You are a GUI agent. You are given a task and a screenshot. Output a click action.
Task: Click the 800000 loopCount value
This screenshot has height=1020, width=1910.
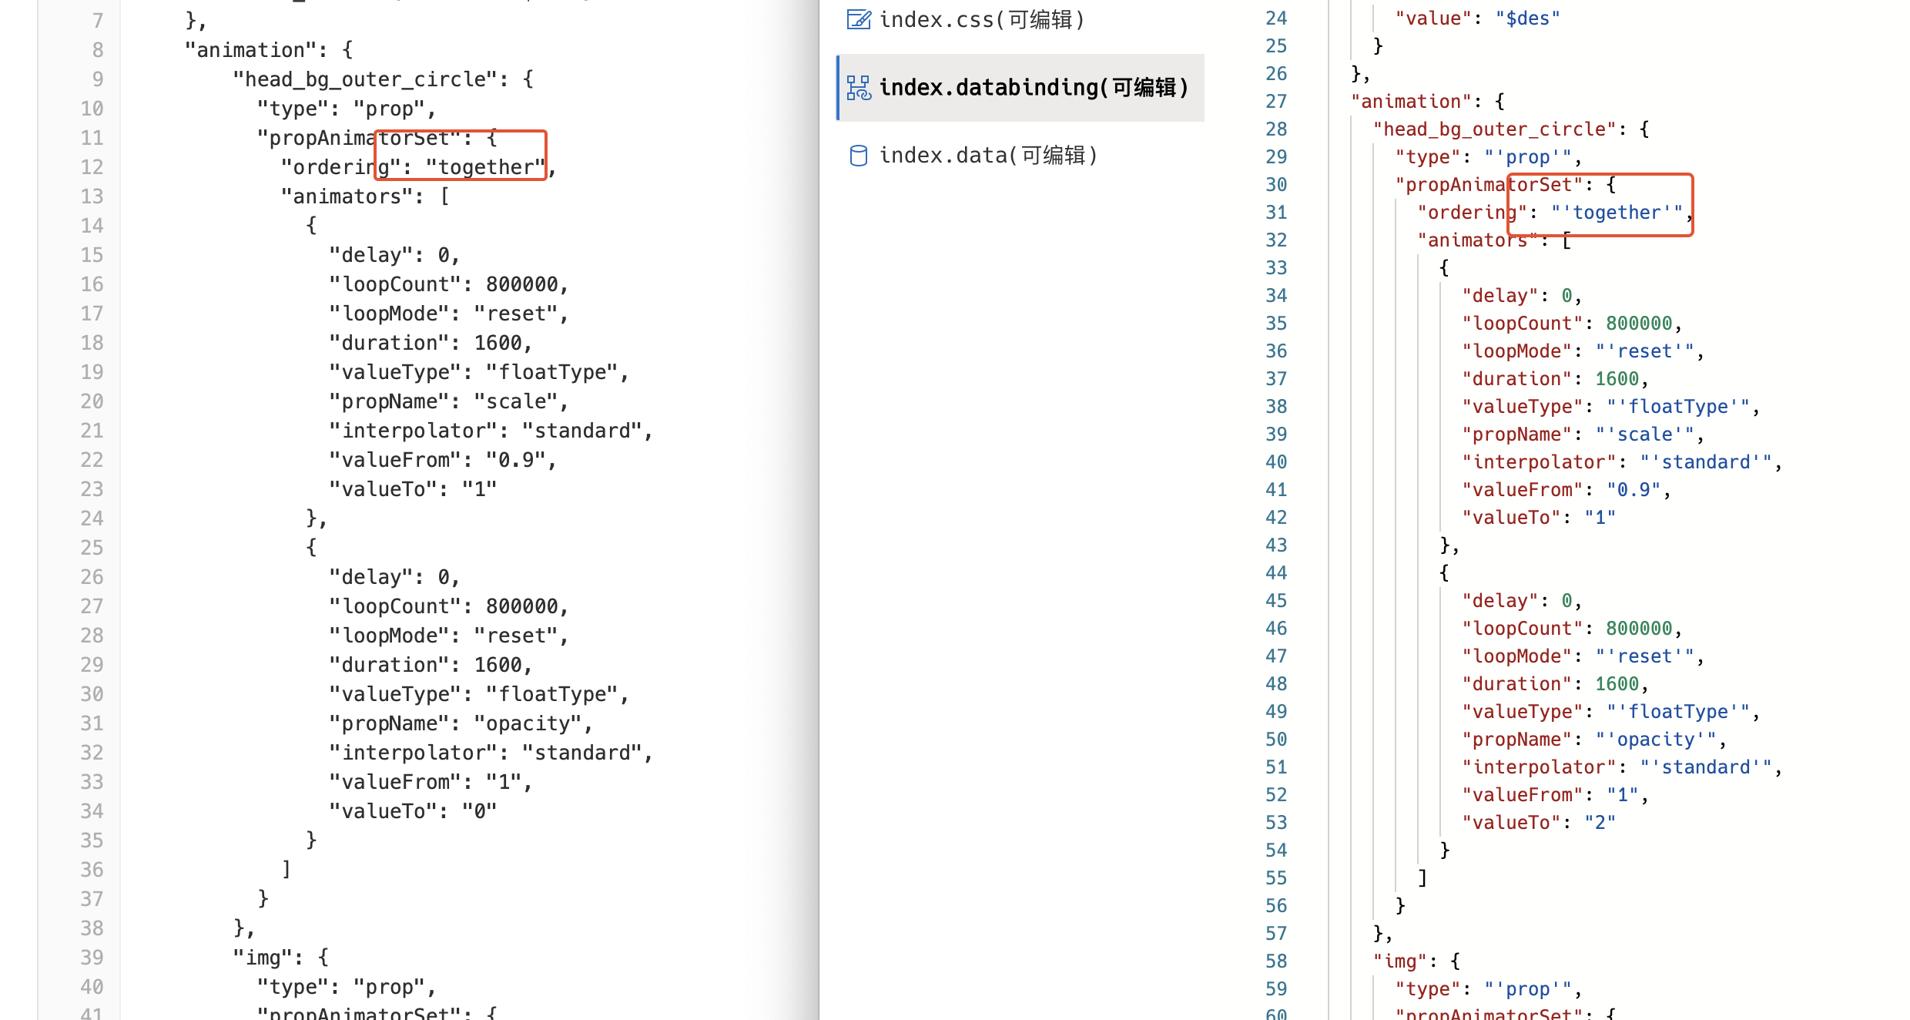click(x=527, y=284)
